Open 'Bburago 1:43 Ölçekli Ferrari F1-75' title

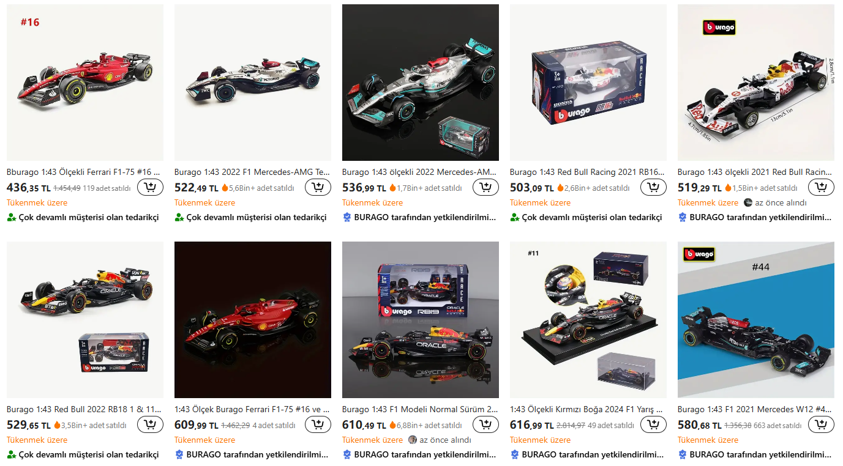click(x=83, y=172)
